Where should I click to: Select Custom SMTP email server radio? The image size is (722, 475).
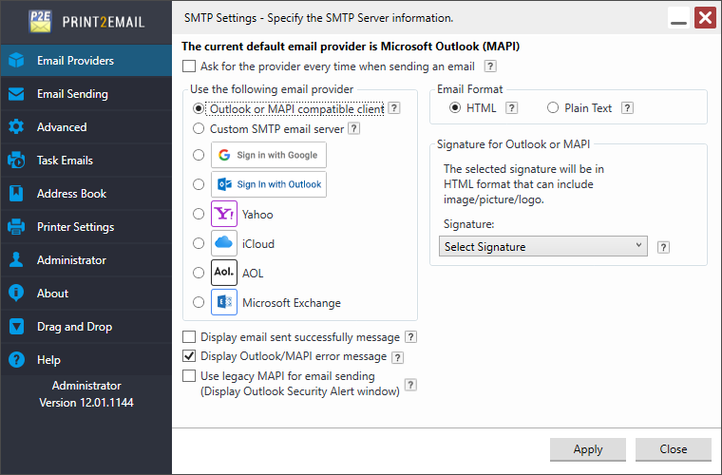(199, 128)
